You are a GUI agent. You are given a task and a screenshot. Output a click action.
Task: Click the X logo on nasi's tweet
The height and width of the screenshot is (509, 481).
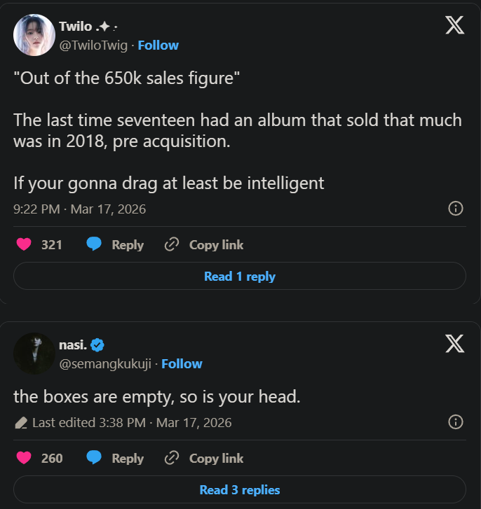(x=454, y=344)
